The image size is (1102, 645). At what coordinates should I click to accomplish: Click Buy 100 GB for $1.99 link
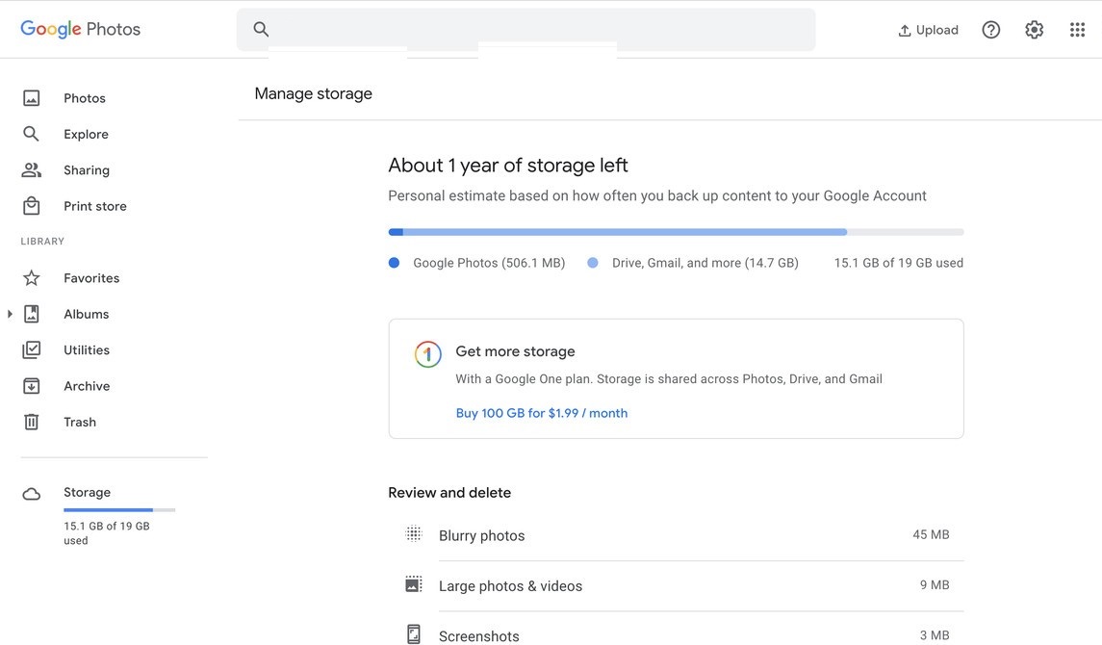541,413
